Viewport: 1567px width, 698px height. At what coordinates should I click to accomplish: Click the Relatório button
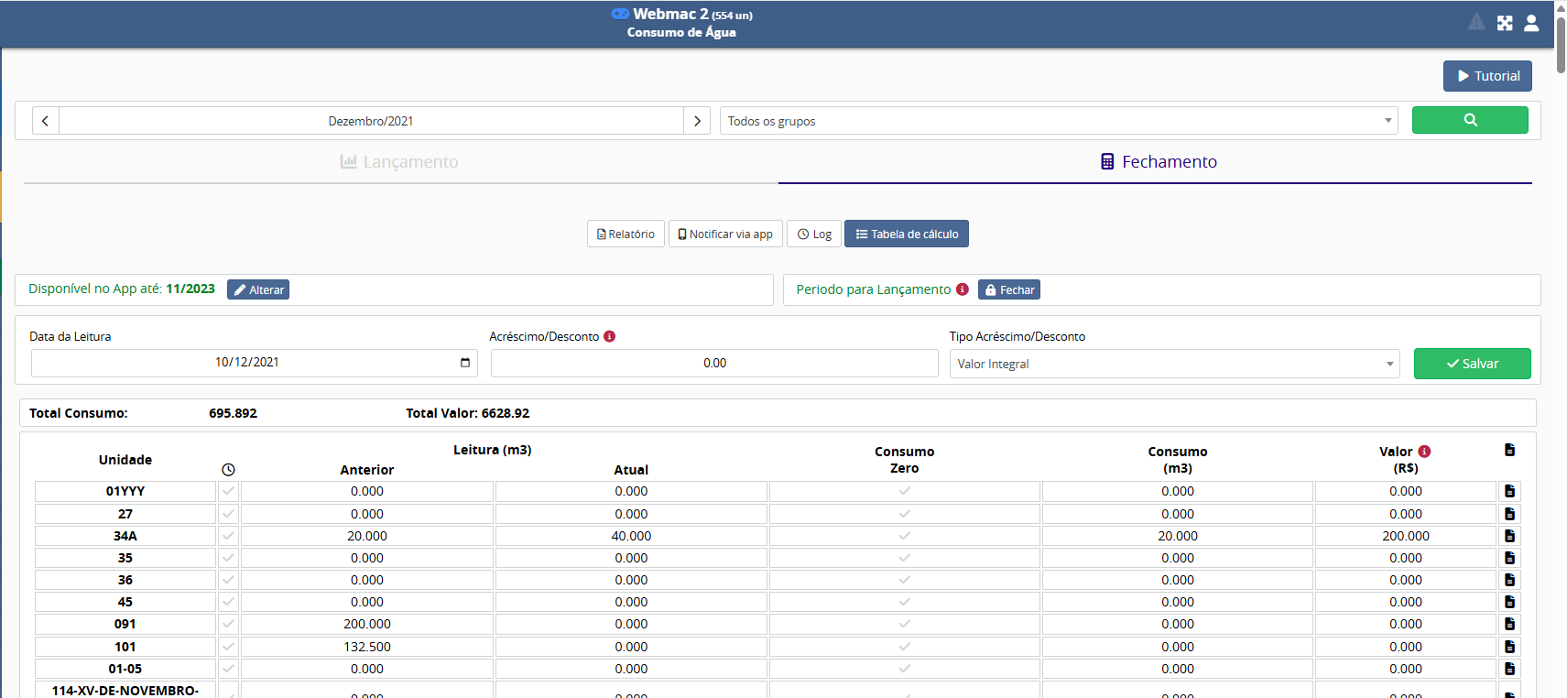(626, 234)
